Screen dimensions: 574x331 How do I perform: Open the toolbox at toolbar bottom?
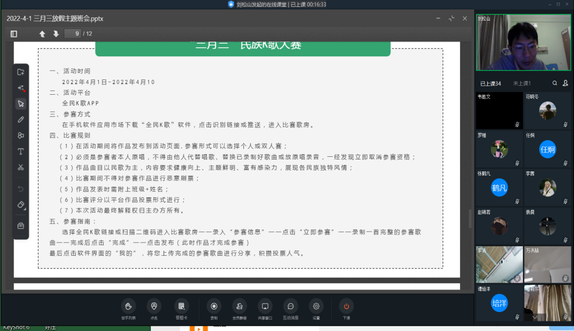[21, 226]
